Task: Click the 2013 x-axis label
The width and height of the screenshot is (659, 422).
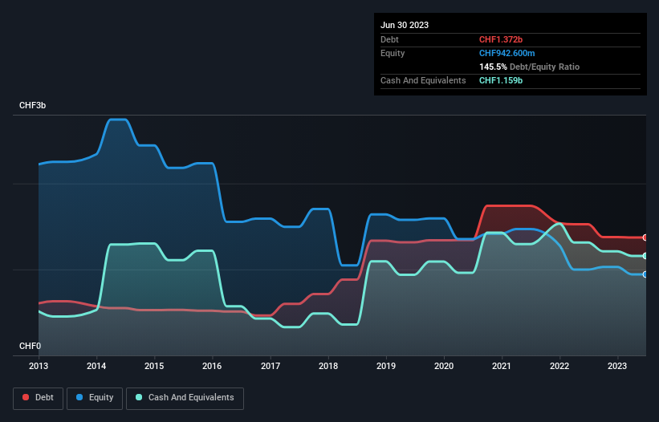Action: pyautogui.click(x=39, y=366)
